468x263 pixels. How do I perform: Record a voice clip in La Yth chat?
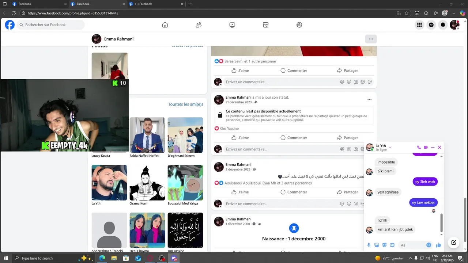coord(369,245)
